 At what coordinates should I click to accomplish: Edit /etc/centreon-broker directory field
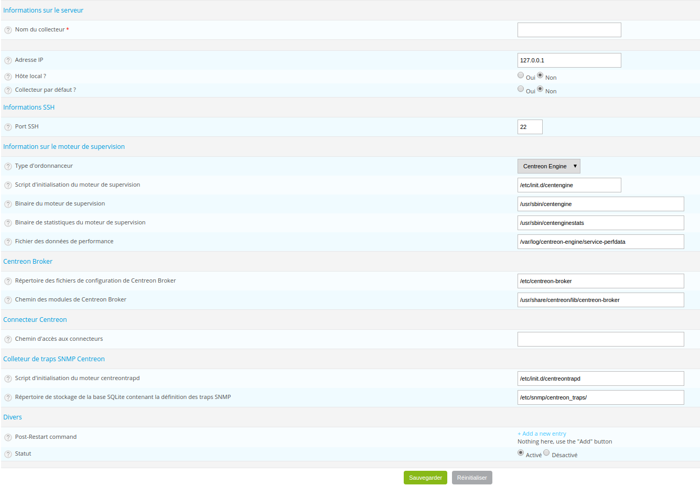pyautogui.click(x=600, y=281)
